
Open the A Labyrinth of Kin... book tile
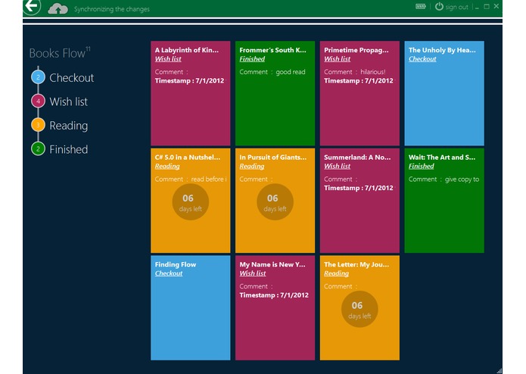191,93
